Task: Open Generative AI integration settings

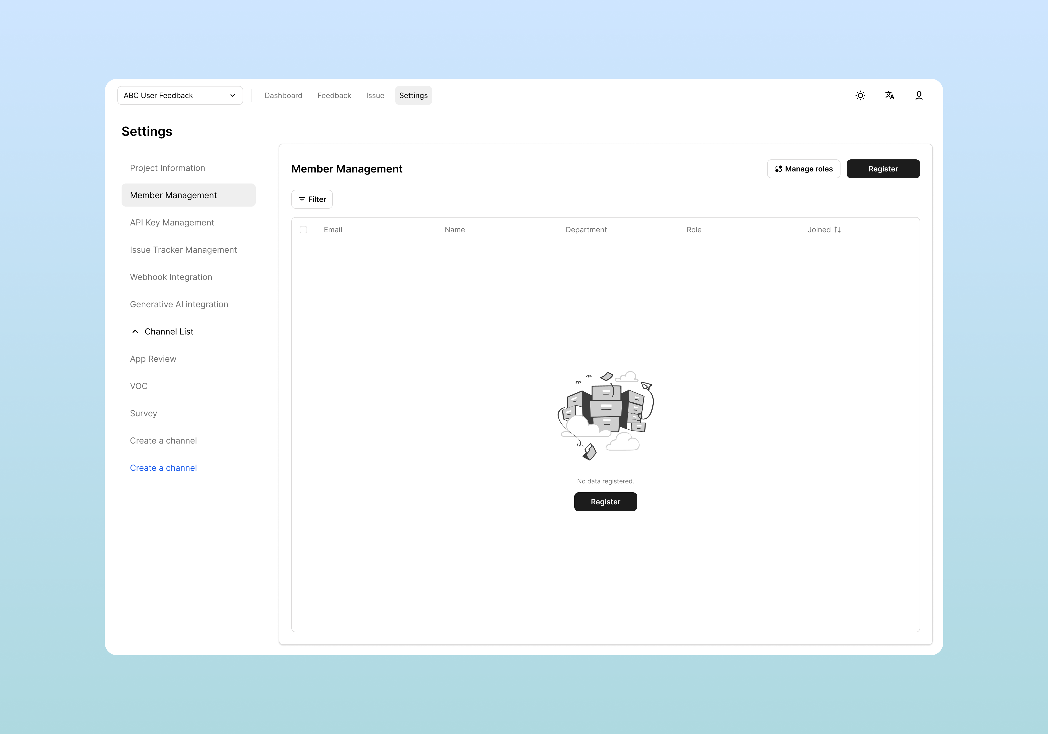Action: click(x=179, y=304)
